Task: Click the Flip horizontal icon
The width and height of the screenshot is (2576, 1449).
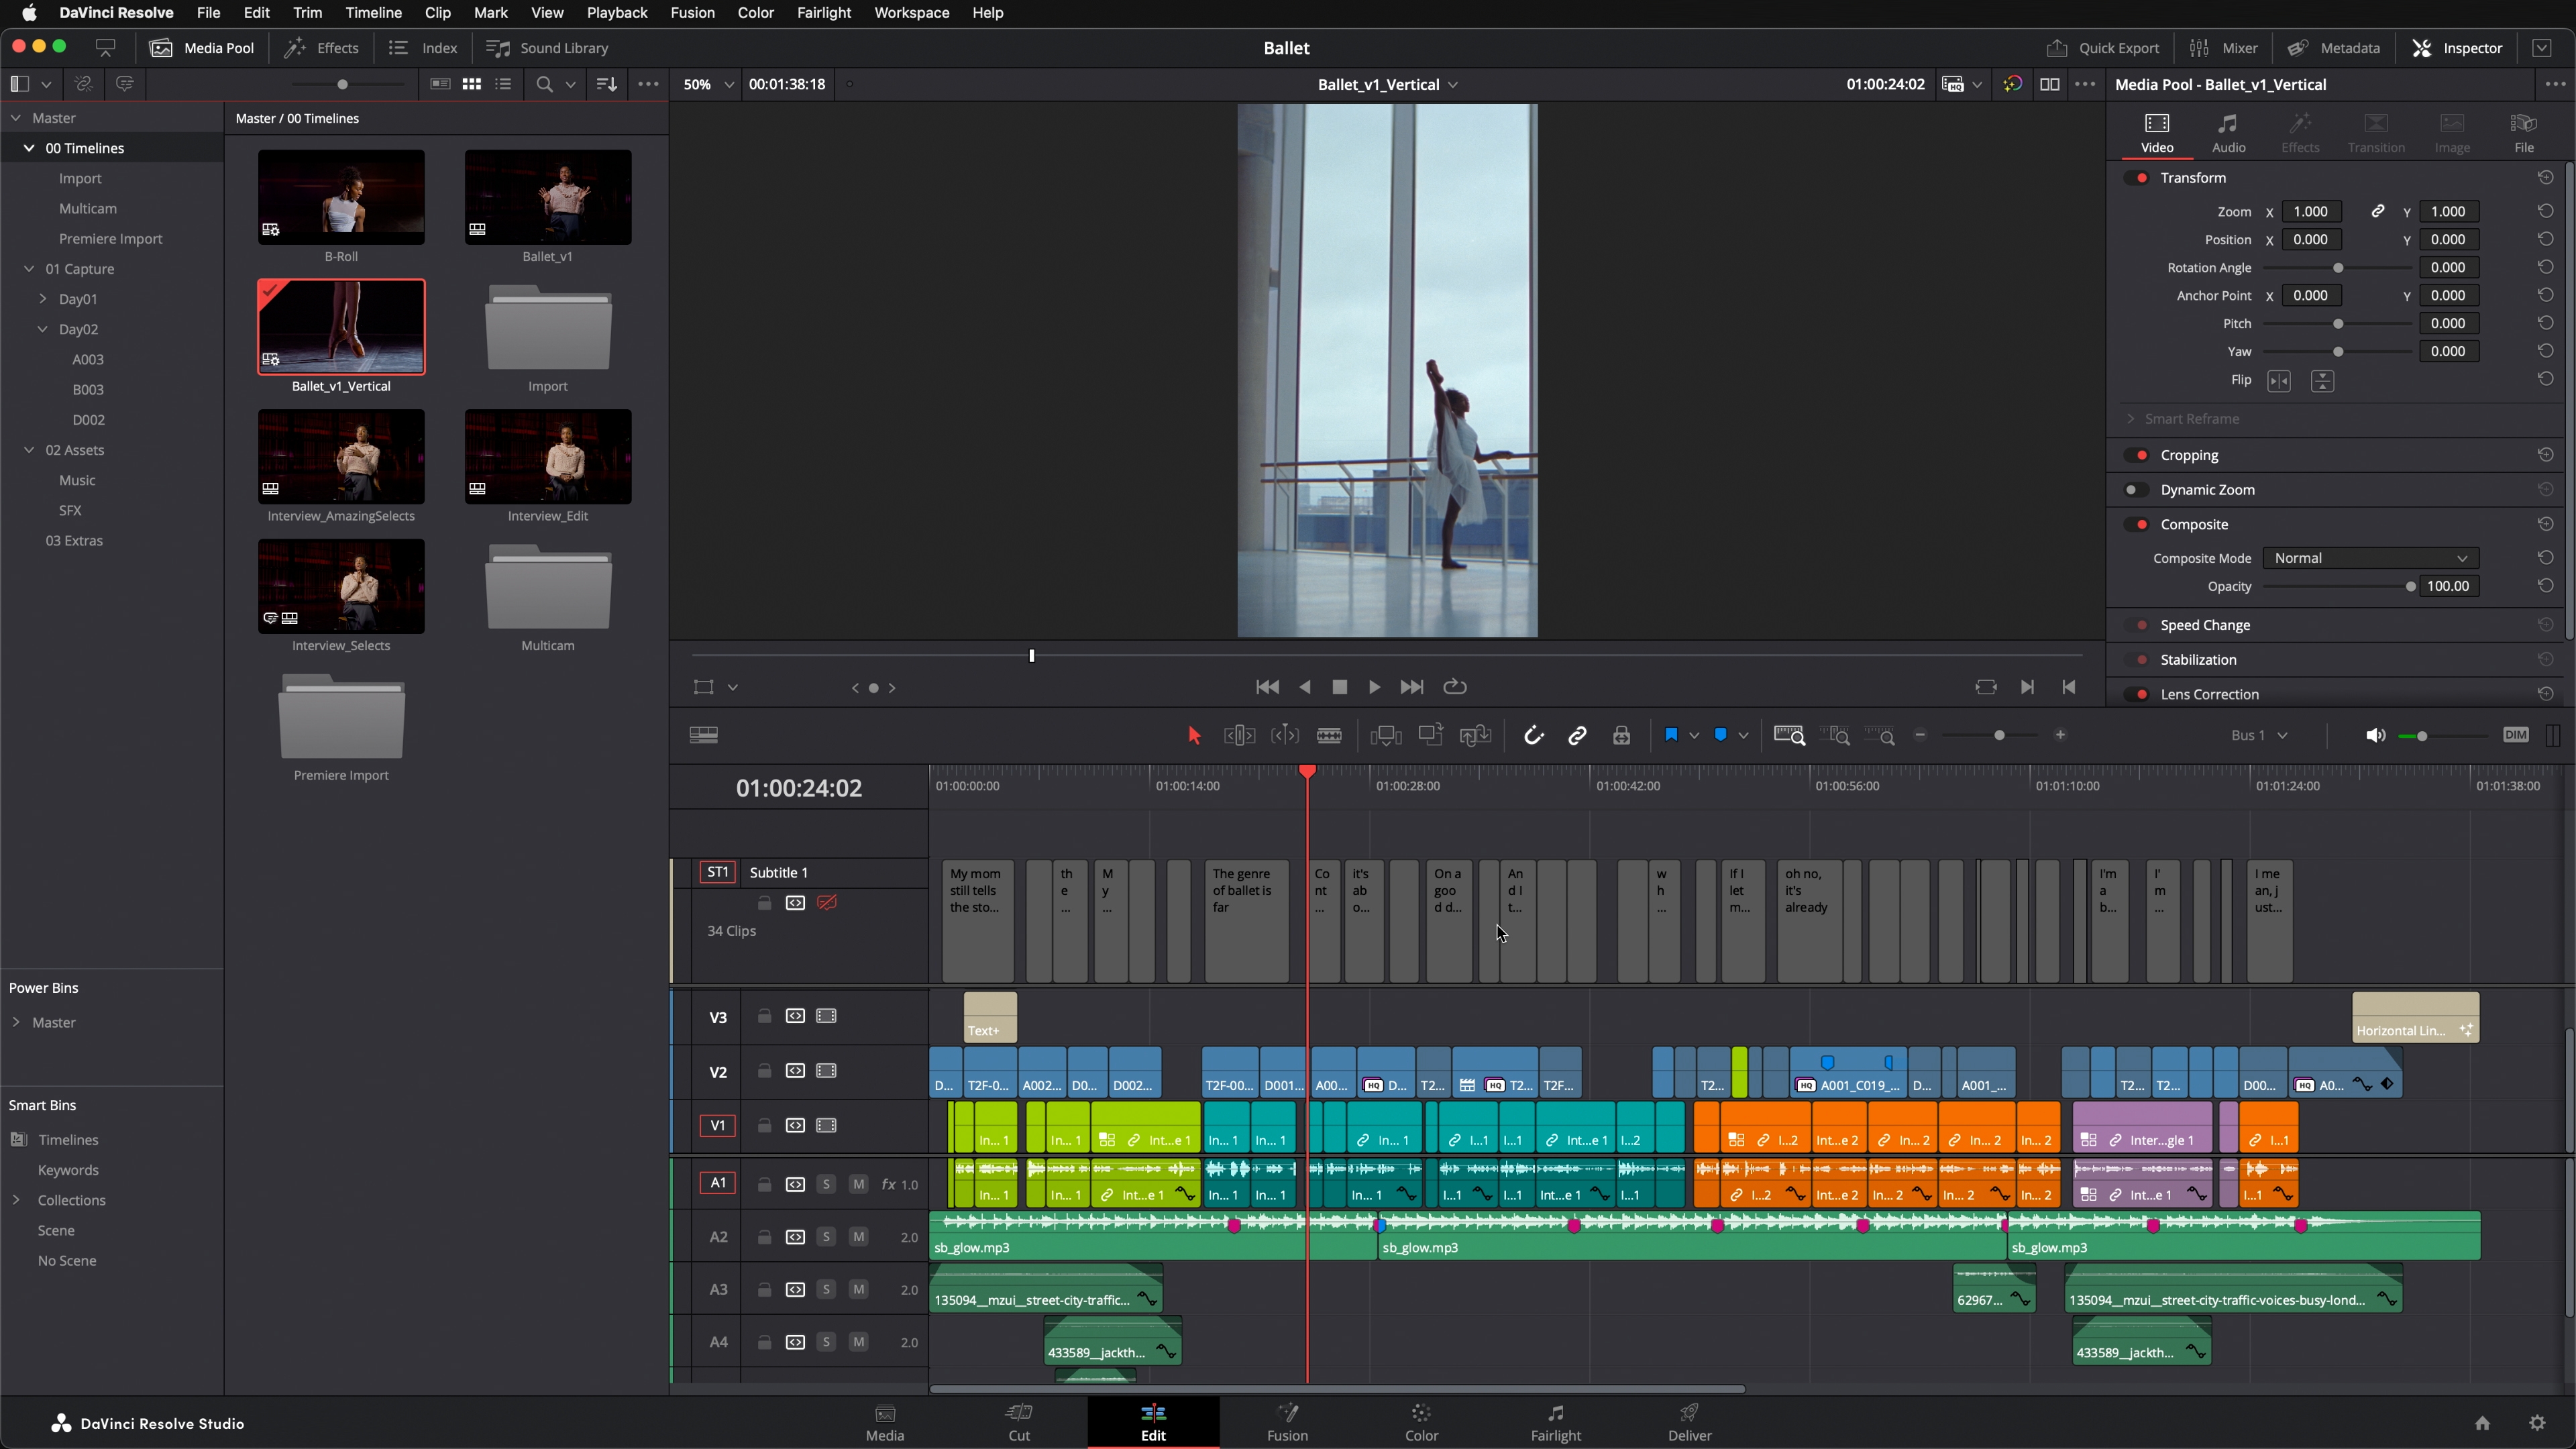Action: [2278, 381]
